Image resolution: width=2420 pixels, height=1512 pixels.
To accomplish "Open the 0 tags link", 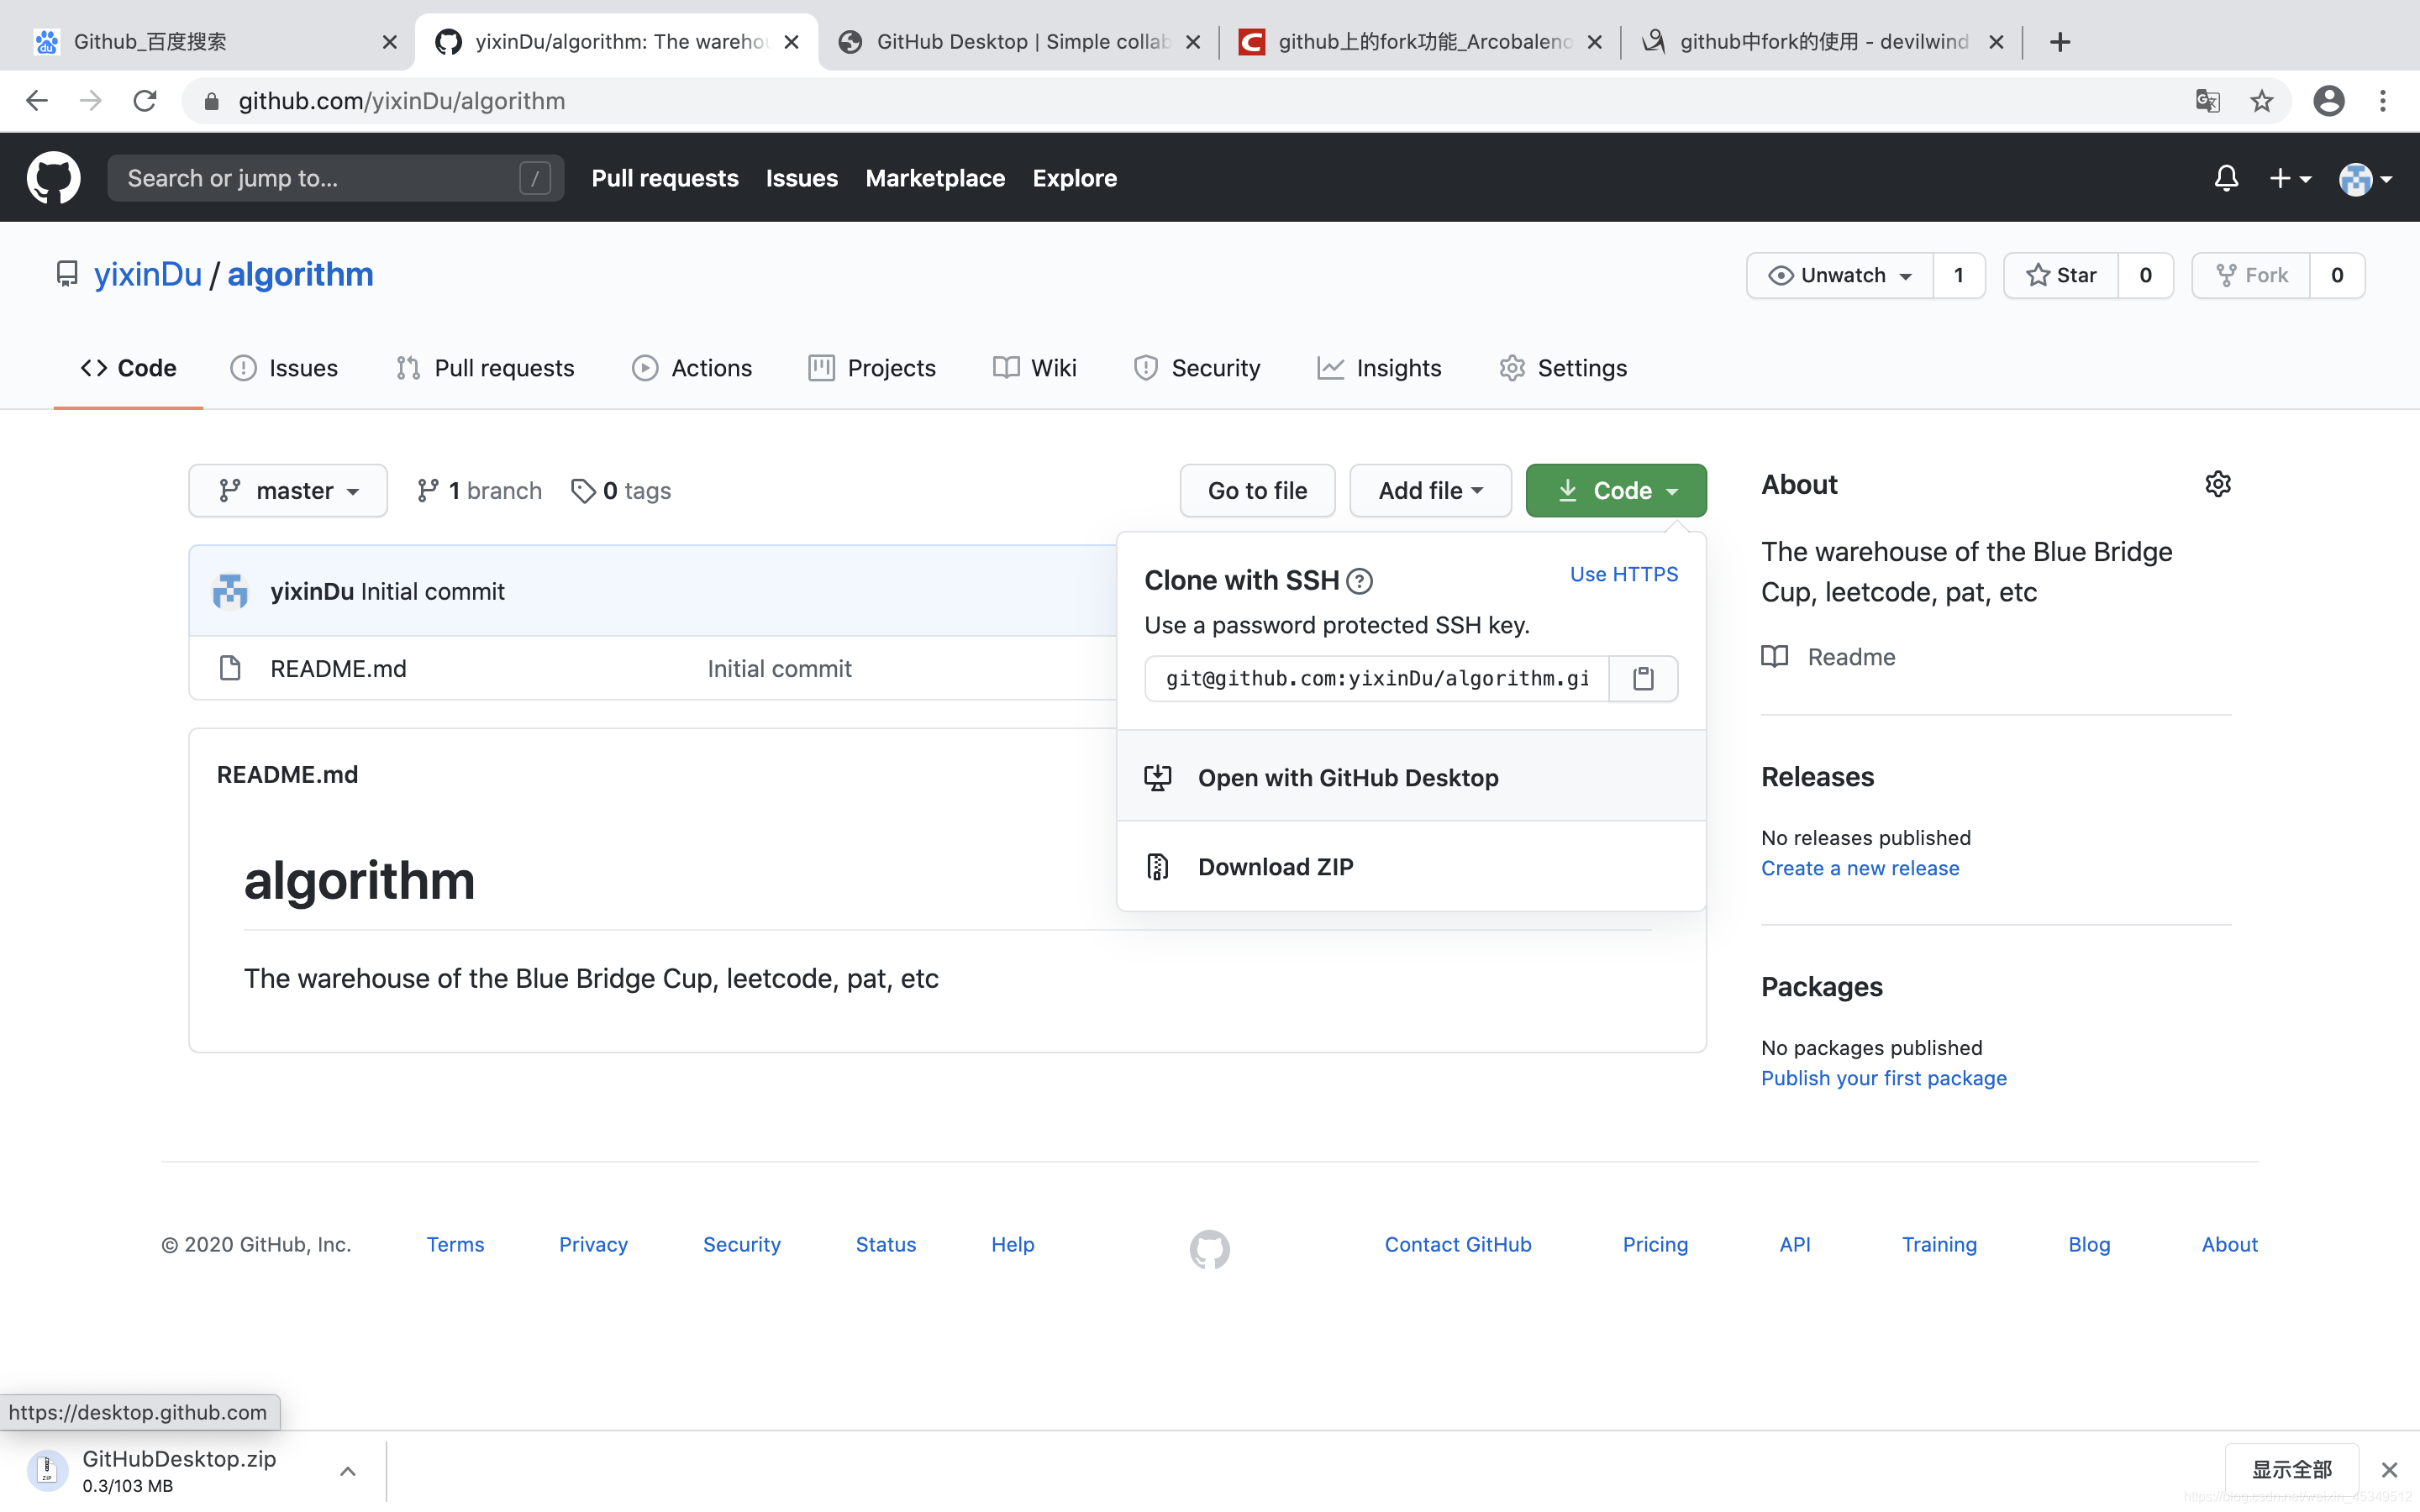I will (621, 491).
